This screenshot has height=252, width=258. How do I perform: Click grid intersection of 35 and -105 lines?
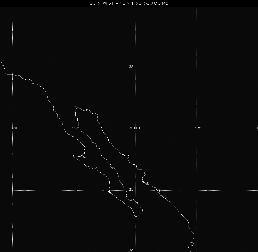(197, 68)
